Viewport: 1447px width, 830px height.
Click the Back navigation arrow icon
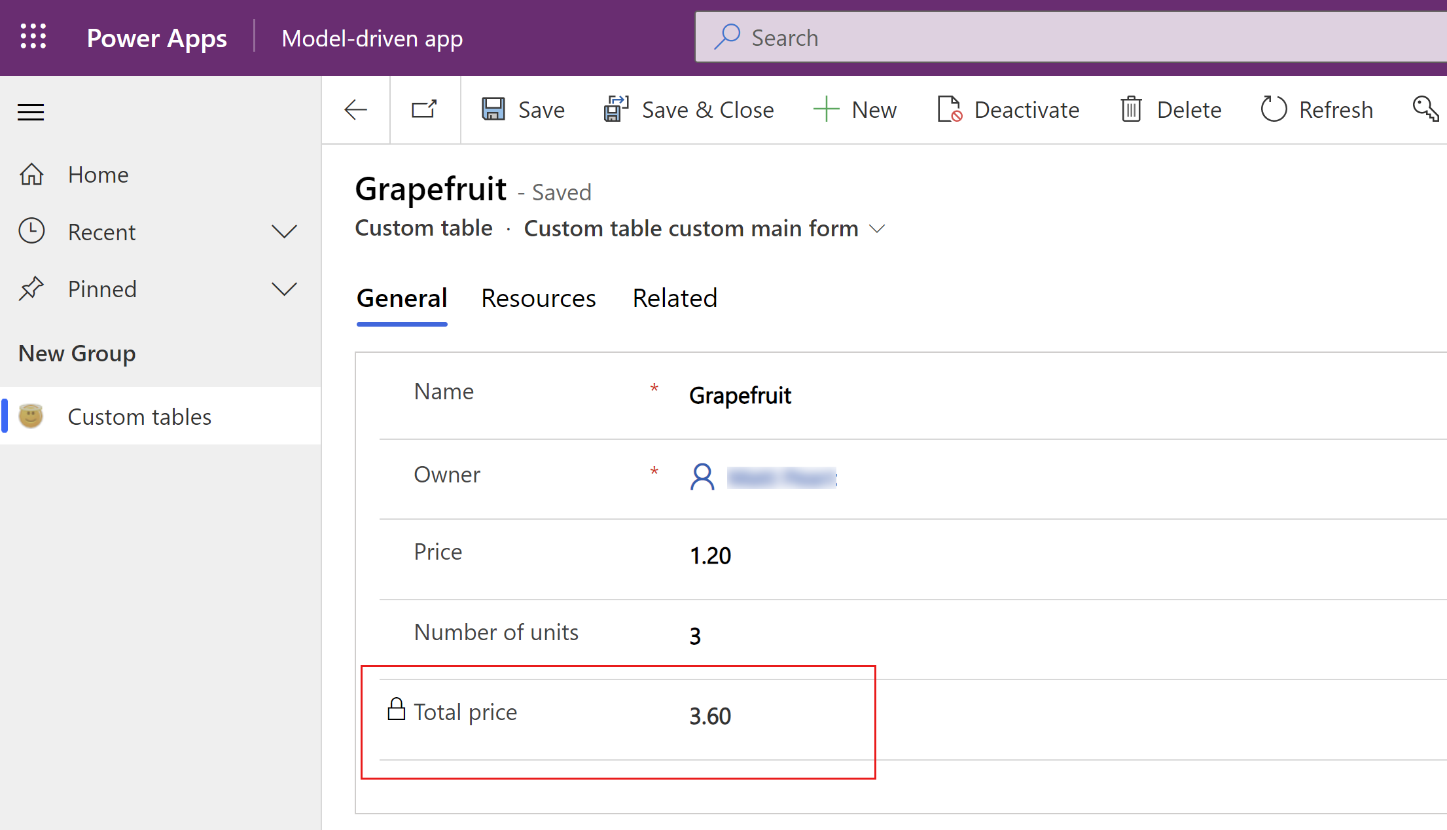coord(356,109)
